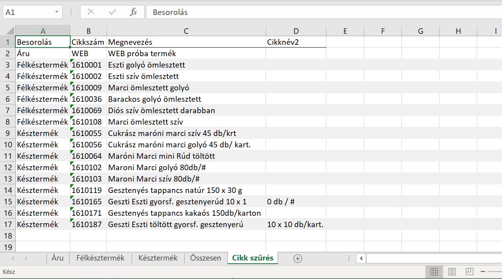This screenshot has height=279, width=502.
Task: Click the Insert Function fx icon
Action: point(133,12)
